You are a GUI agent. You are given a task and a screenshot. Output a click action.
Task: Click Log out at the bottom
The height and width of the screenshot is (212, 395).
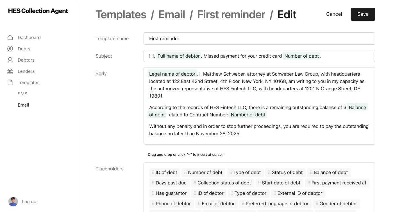pyautogui.click(x=30, y=202)
